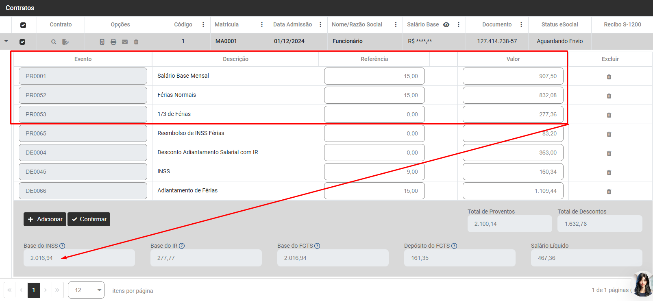The width and height of the screenshot is (653, 301).
Task: Jump to the first page of results
Action: tap(9, 290)
